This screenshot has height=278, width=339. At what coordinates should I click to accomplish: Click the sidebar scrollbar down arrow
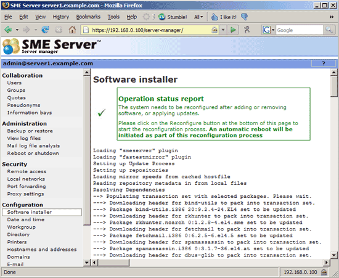87,263
